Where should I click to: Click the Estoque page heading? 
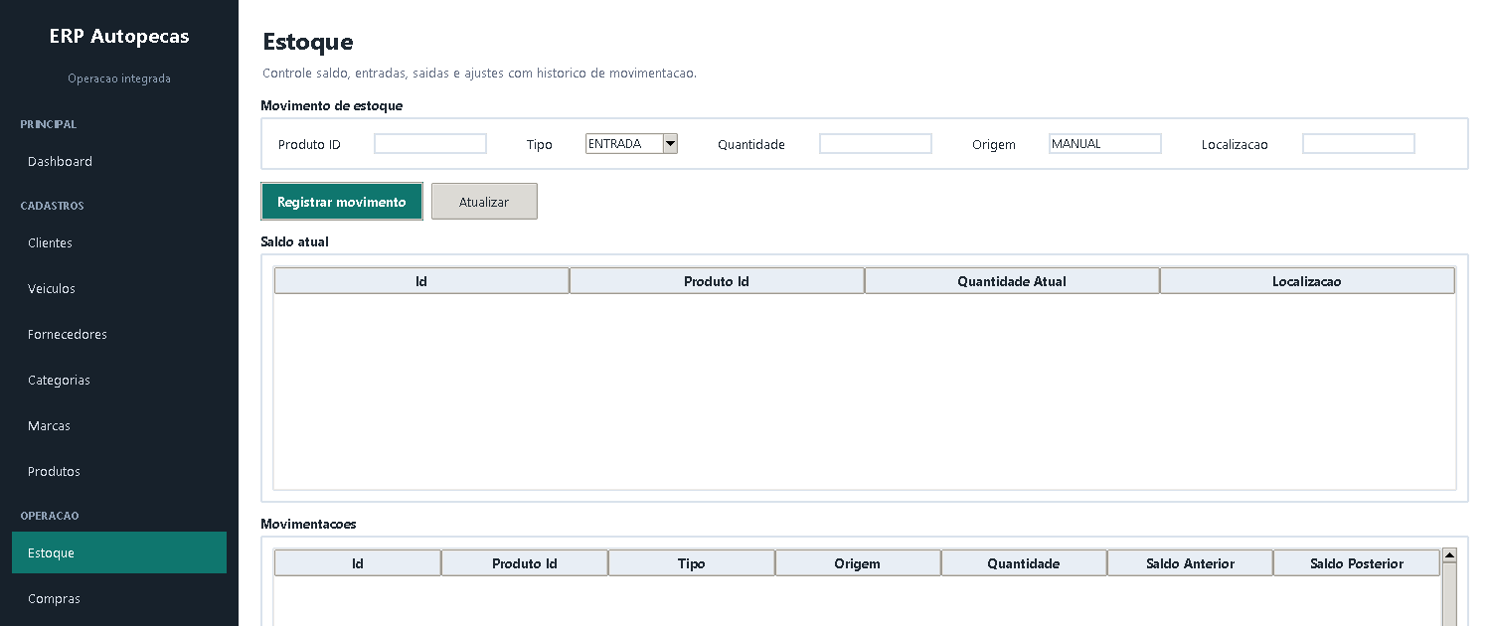pos(308,42)
